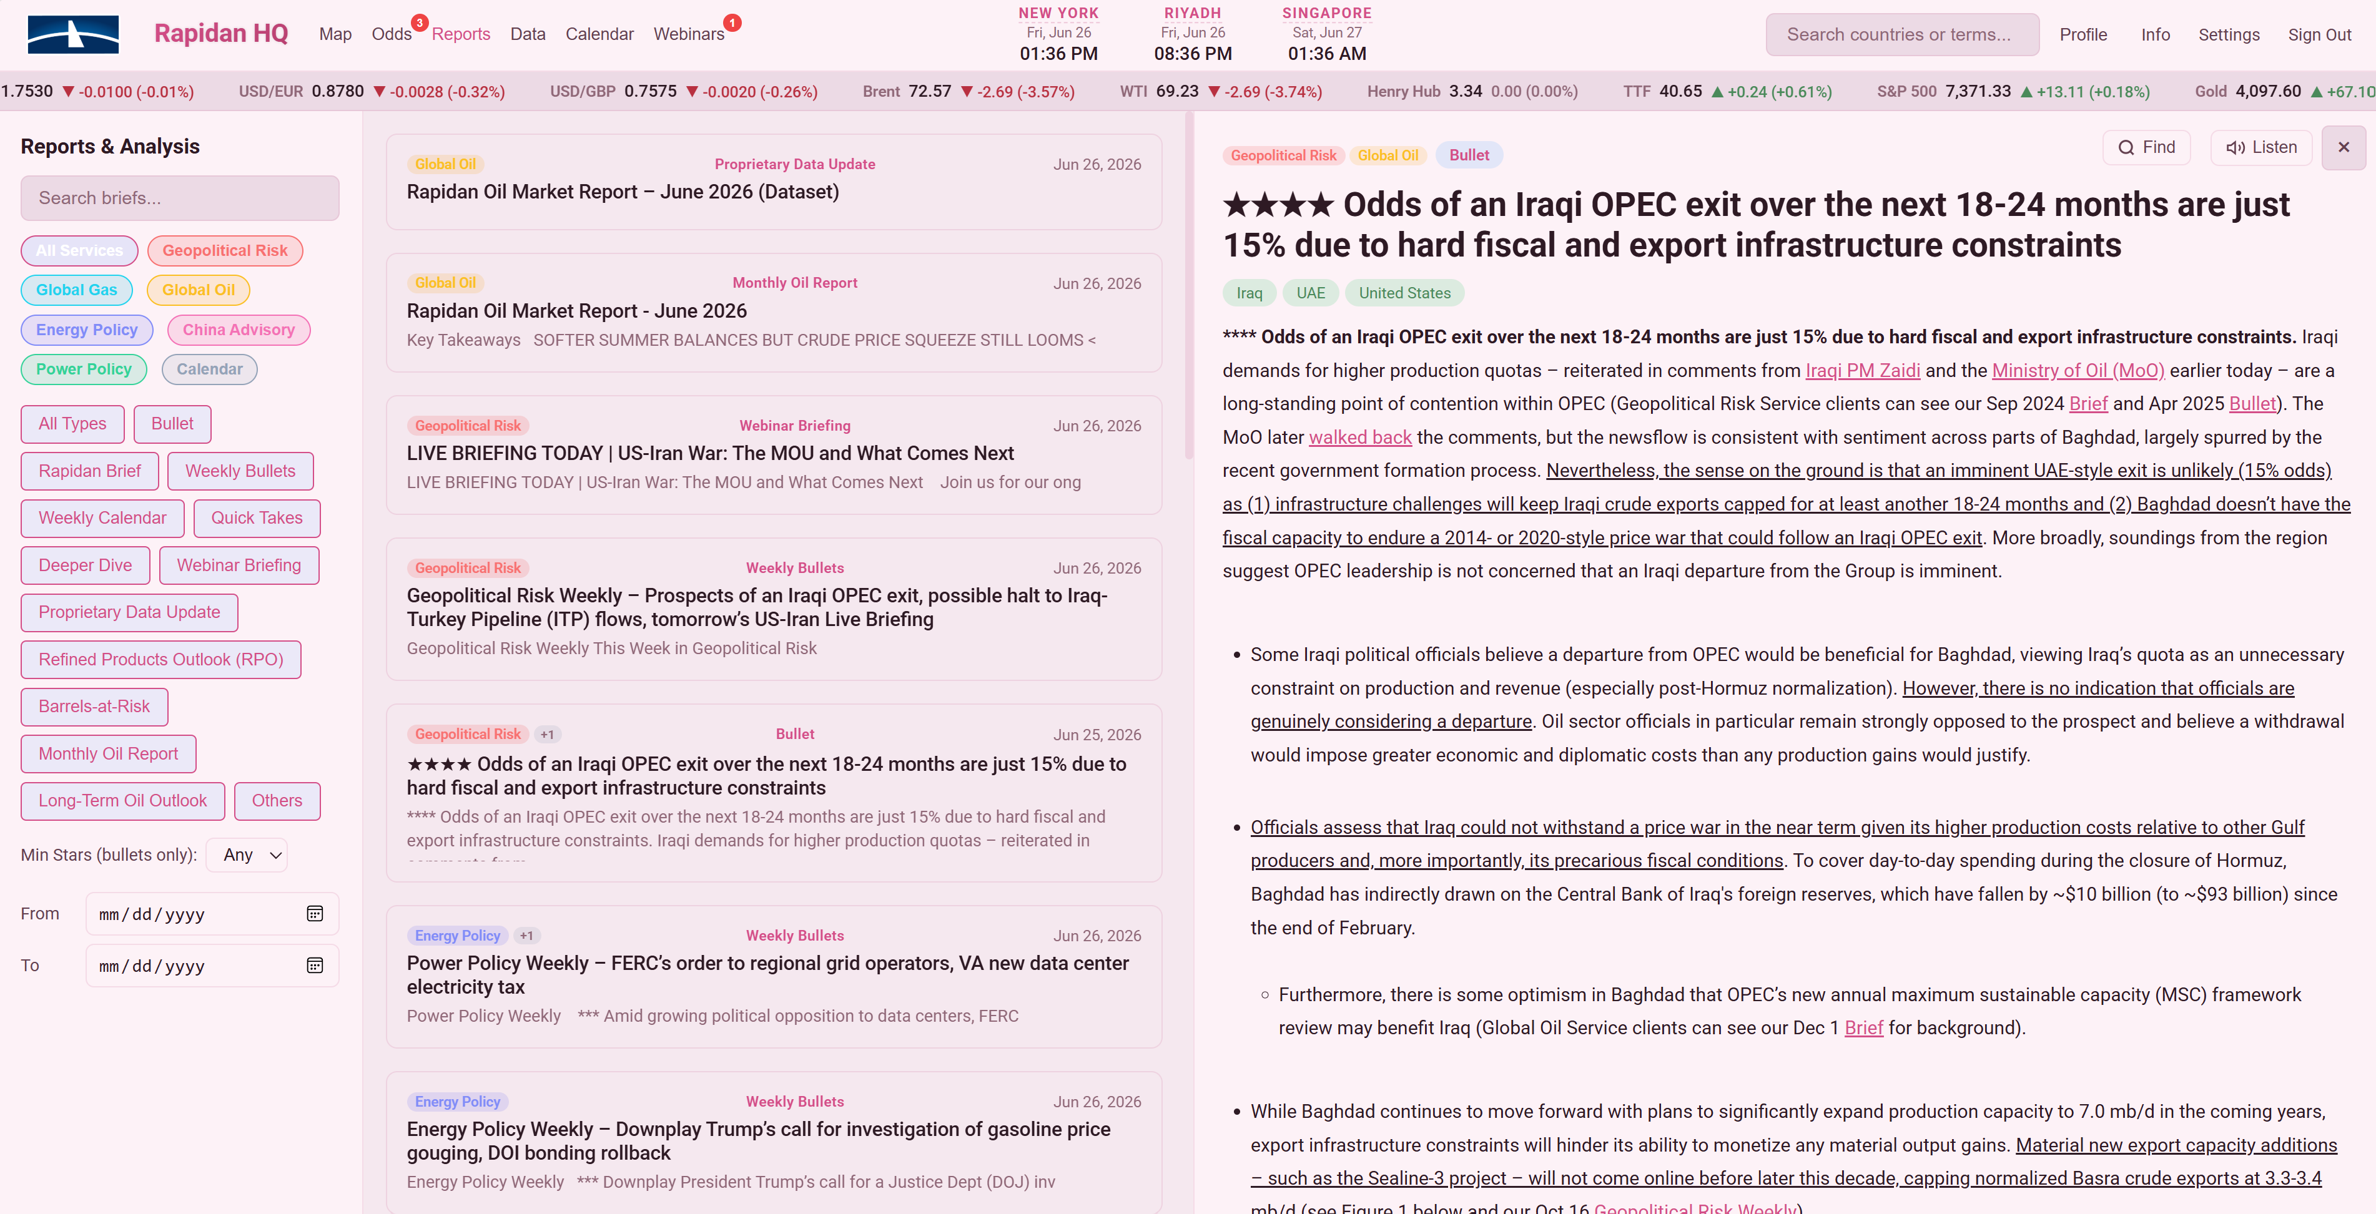
Task: Open the Info link
Action: pyautogui.click(x=2154, y=35)
